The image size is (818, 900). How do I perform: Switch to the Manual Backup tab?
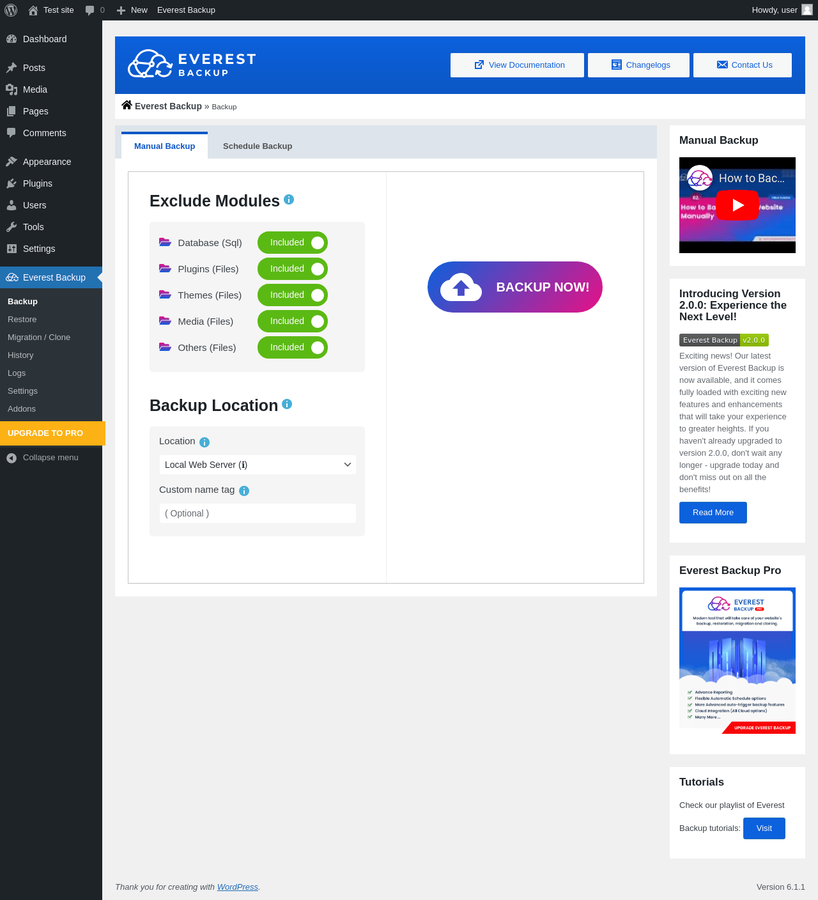[164, 146]
